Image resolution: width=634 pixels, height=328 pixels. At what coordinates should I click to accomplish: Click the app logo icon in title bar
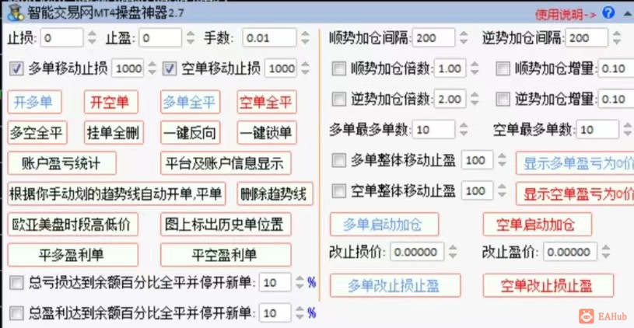(x=16, y=13)
